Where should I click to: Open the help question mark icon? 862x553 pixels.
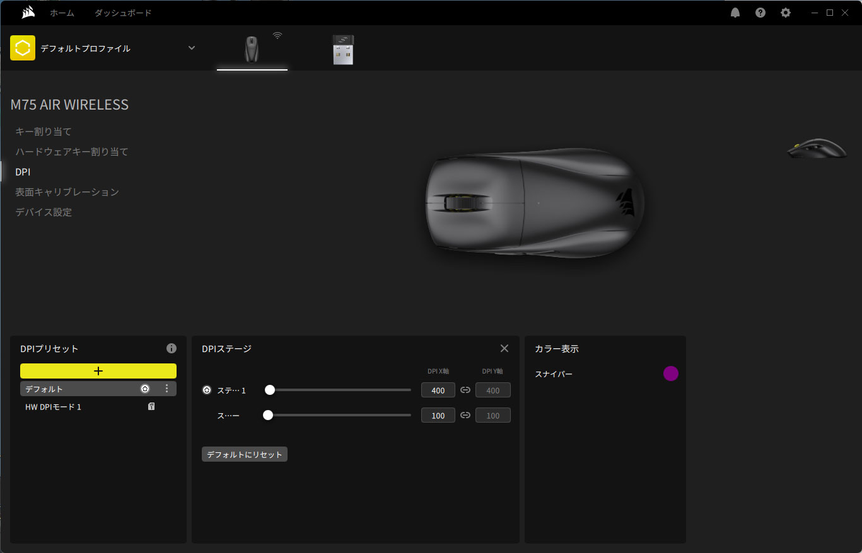point(760,13)
